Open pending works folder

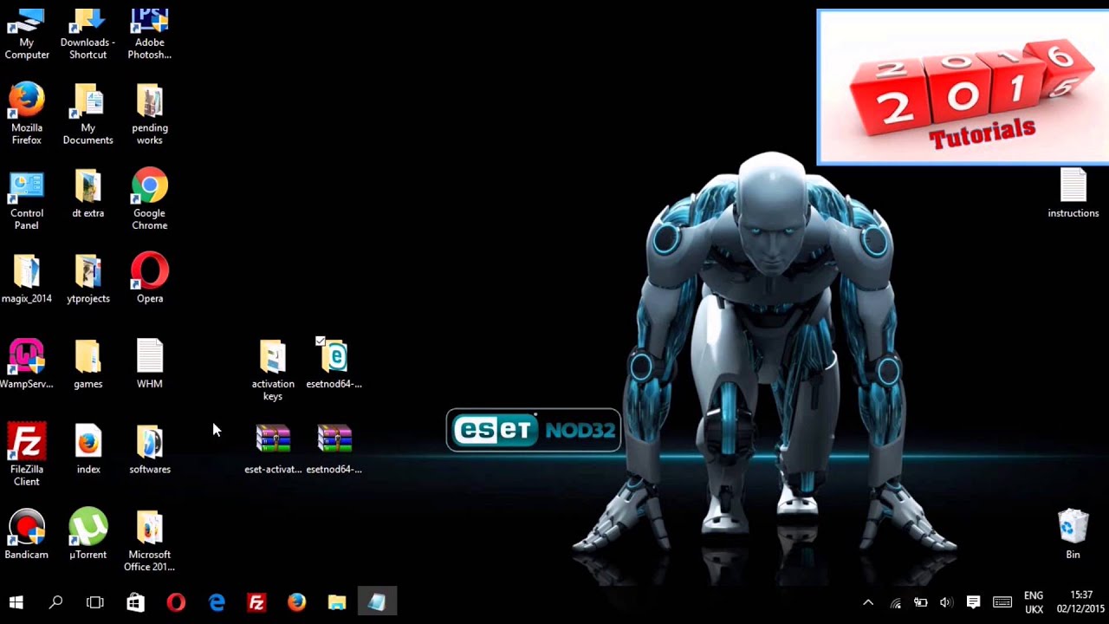click(150, 114)
